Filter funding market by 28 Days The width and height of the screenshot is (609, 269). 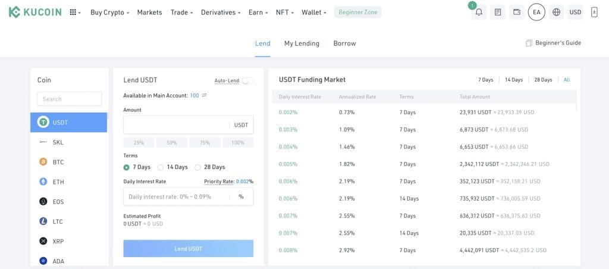pos(543,80)
